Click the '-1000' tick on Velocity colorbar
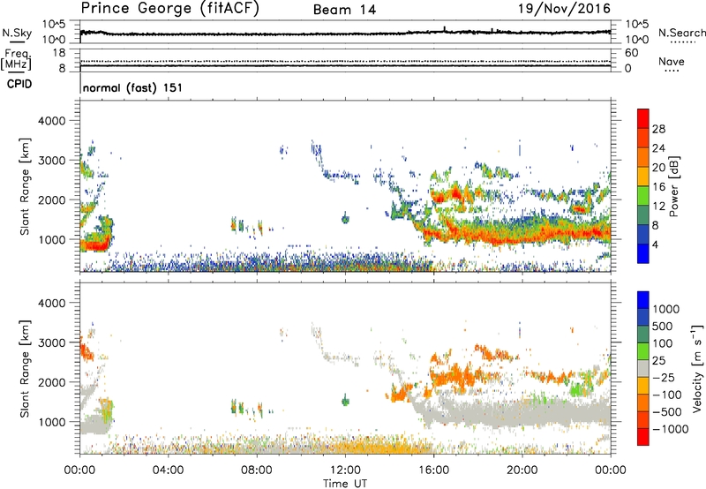Image resolution: width=706 pixels, height=489 pixels. point(671,429)
